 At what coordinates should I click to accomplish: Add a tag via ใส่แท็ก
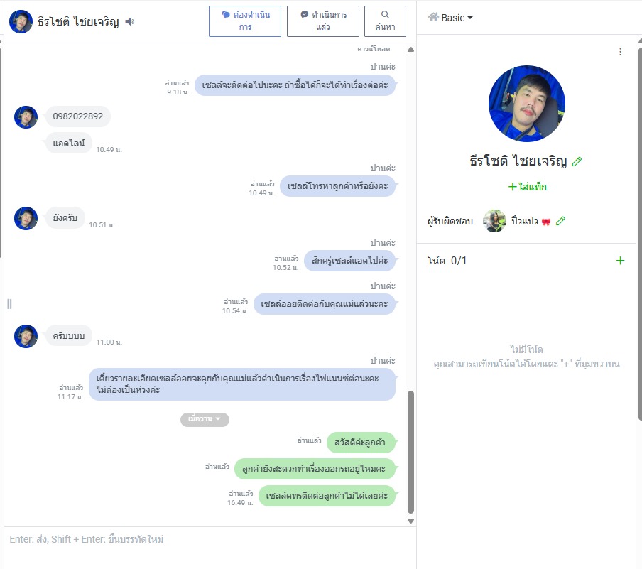[528, 187]
